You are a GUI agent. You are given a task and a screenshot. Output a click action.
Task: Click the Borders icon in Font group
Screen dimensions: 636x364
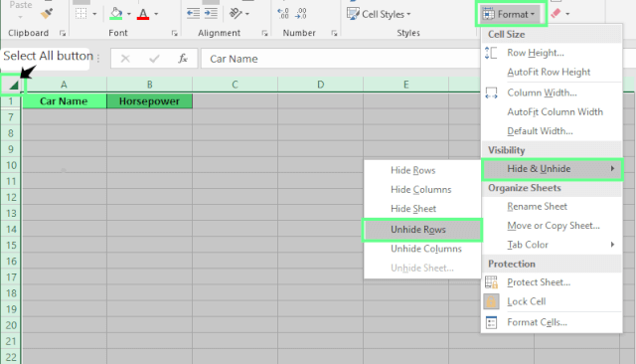[81, 14]
